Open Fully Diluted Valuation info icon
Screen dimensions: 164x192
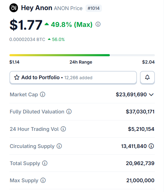point(69,112)
